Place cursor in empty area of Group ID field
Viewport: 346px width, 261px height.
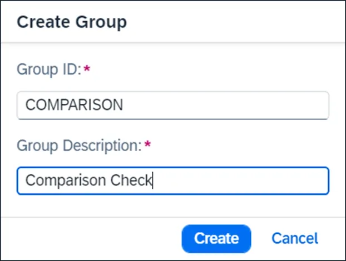click(x=234, y=105)
